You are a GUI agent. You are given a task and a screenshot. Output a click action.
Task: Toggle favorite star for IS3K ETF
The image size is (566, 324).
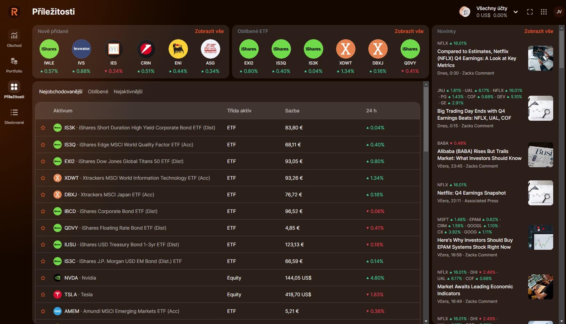[43, 128]
